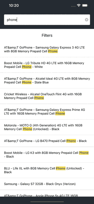Open Samsung Galaxy Express 3 4G LTE result
The image size is (94, 204).
click(47, 49)
